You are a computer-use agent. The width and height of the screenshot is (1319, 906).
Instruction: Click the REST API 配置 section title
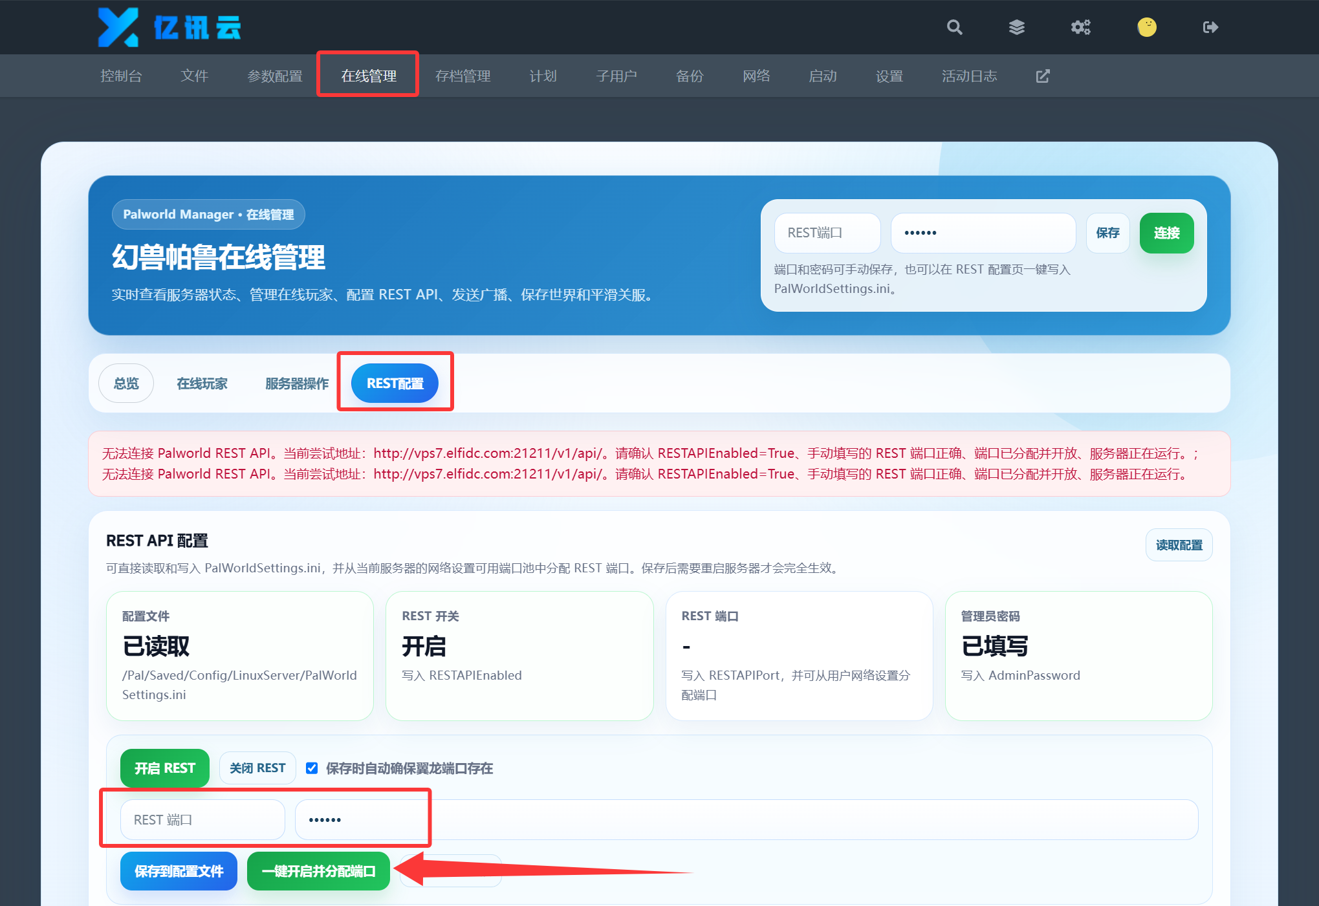coord(157,541)
